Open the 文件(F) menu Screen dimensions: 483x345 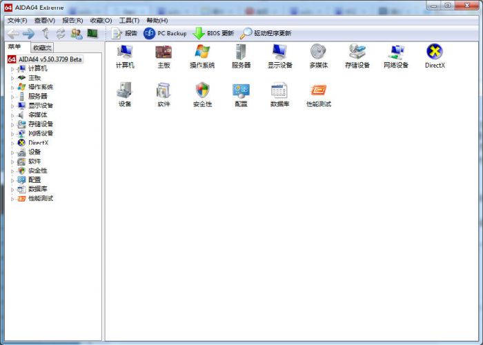coord(17,20)
